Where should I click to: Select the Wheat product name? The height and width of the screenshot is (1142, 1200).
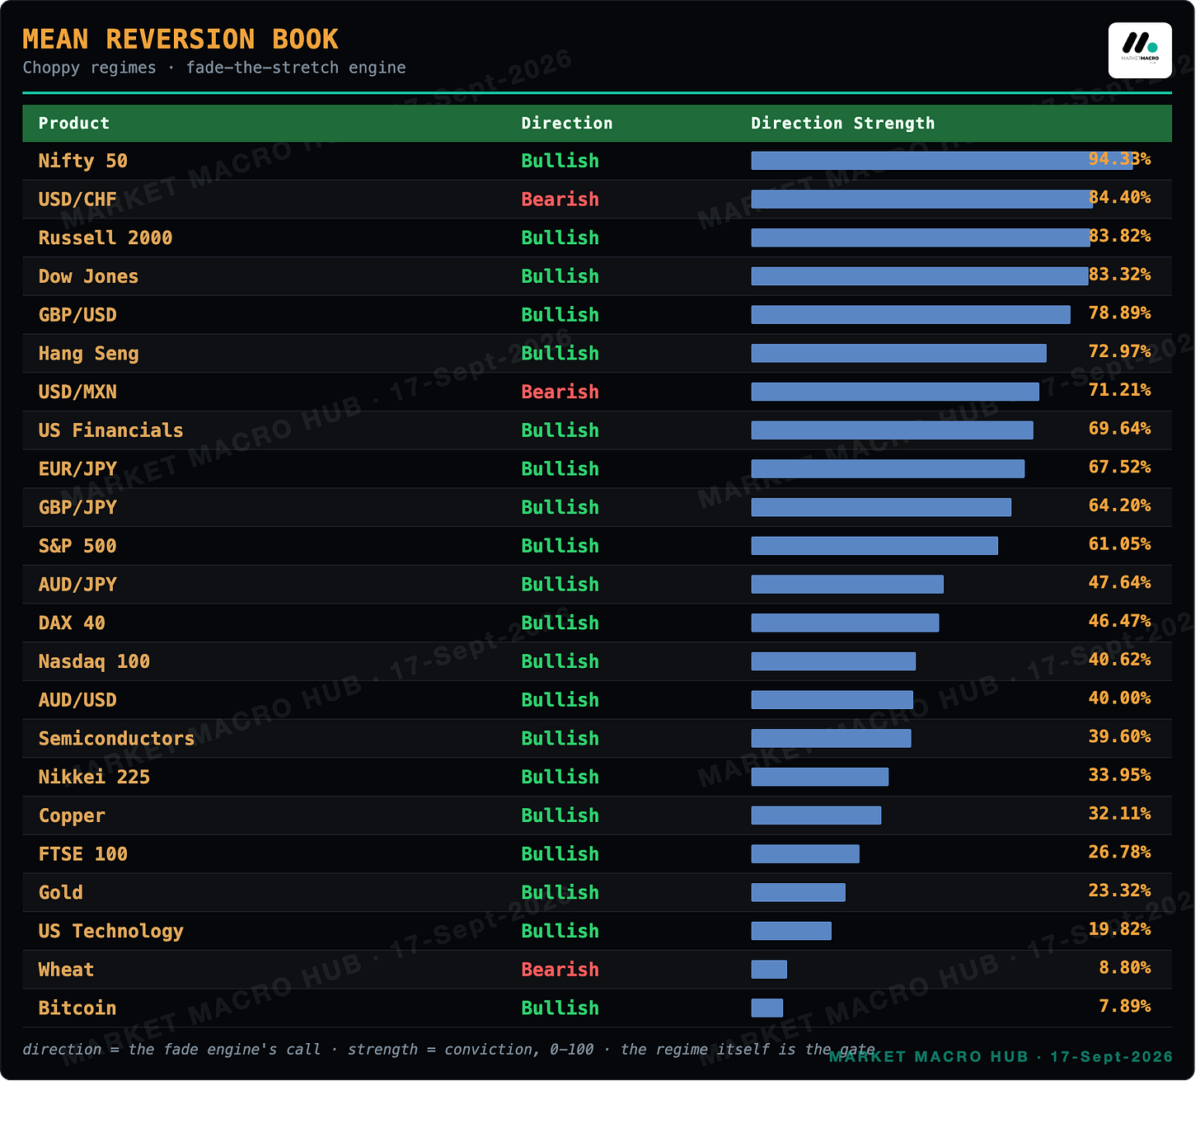coord(66,970)
